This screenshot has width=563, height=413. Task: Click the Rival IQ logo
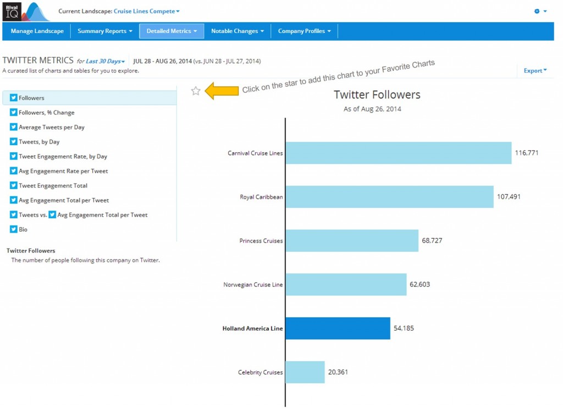[26, 11]
